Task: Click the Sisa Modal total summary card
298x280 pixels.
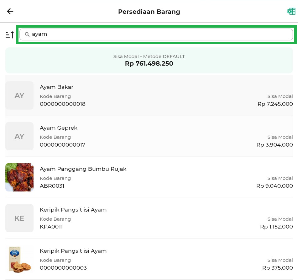Action: [x=149, y=60]
